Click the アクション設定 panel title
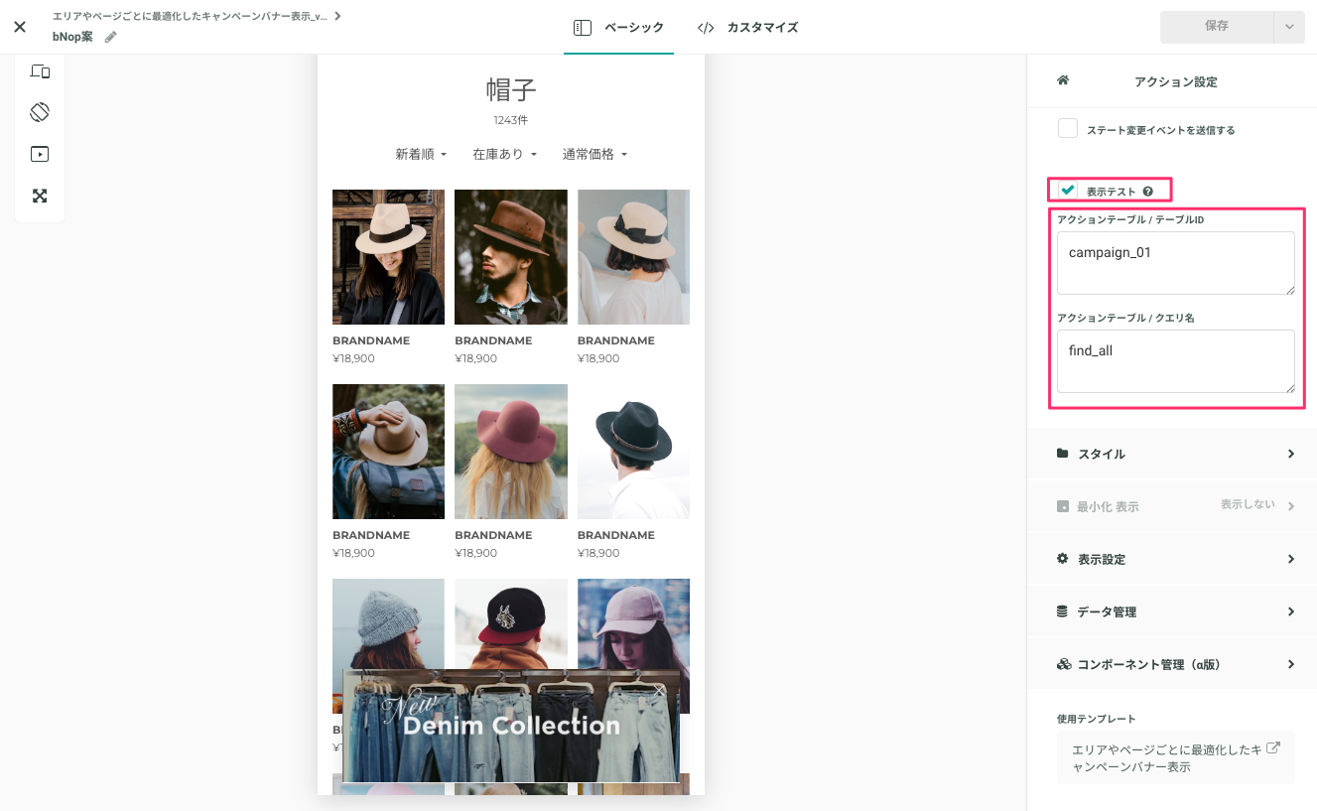 [x=1175, y=81]
